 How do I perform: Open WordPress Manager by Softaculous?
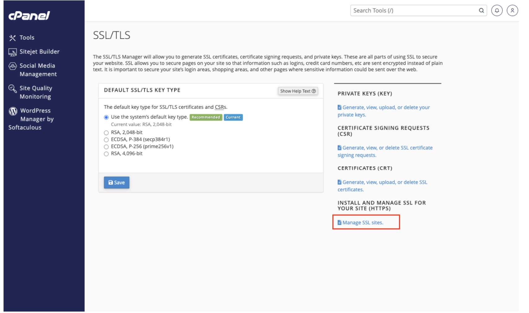coord(31,119)
